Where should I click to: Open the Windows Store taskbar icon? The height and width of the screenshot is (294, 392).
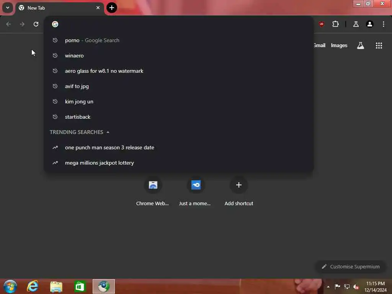point(80,286)
